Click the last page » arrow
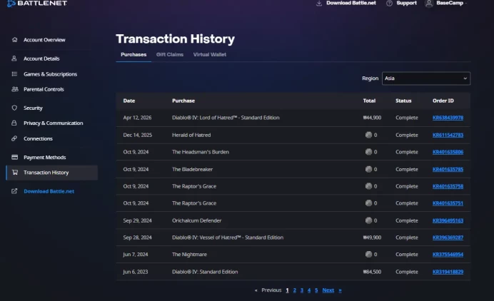The image size is (494, 301). tap(340, 290)
